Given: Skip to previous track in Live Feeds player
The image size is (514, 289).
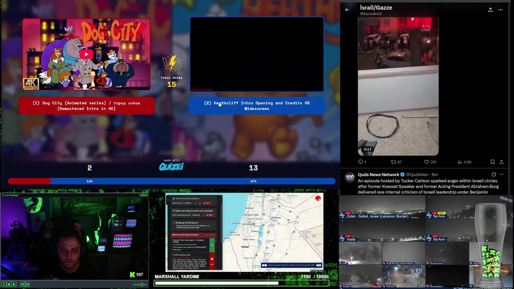Looking at the screenshot, I should (22, 284).
